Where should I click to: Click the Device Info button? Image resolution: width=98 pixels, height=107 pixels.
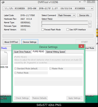(84, 15)
